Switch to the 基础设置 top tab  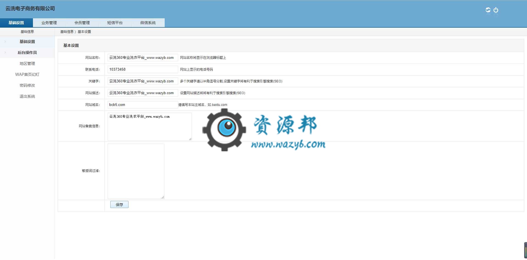(x=16, y=23)
